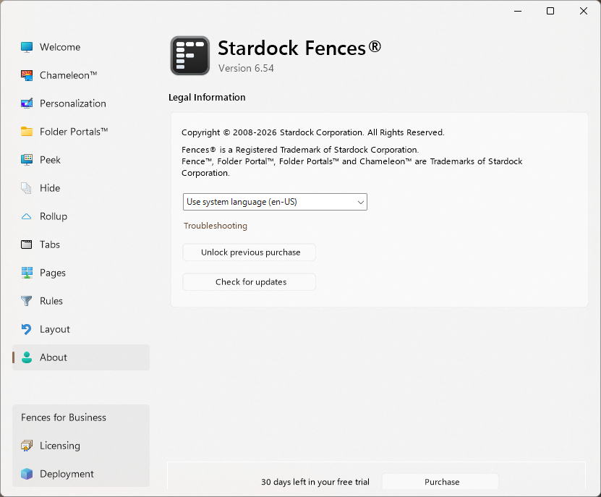Click the Version 6.54 text
Image resolution: width=601 pixels, height=497 pixels.
(x=246, y=68)
